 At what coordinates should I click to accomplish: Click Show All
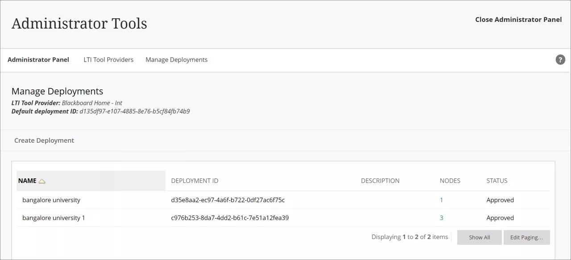coord(479,237)
